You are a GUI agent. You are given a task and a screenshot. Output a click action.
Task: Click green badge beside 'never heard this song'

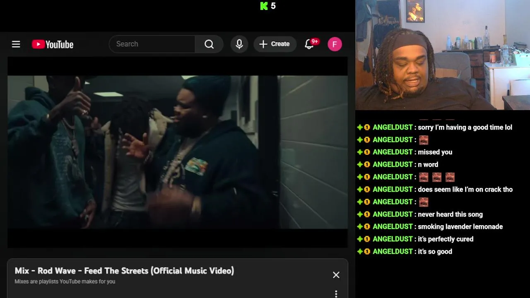tap(360, 214)
